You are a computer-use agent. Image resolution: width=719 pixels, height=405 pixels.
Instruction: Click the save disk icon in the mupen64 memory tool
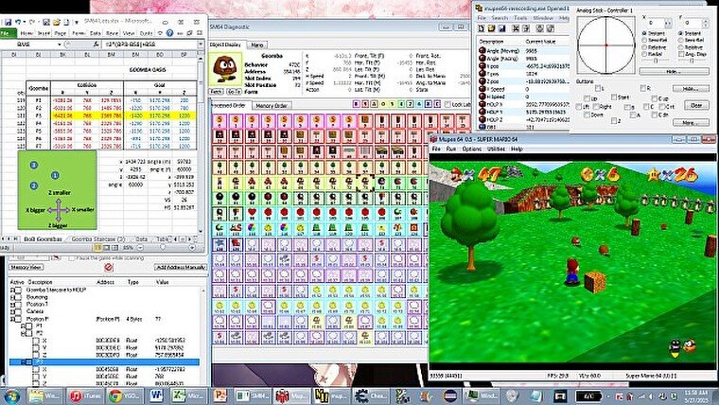click(501, 28)
